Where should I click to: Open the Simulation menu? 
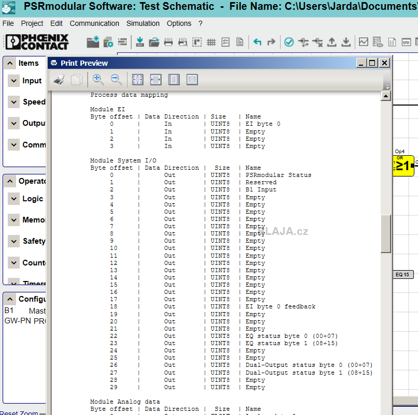coord(143,23)
